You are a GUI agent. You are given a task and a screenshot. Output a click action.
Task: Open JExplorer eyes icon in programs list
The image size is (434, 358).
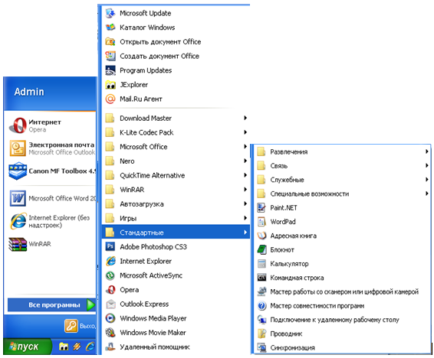coord(110,85)
